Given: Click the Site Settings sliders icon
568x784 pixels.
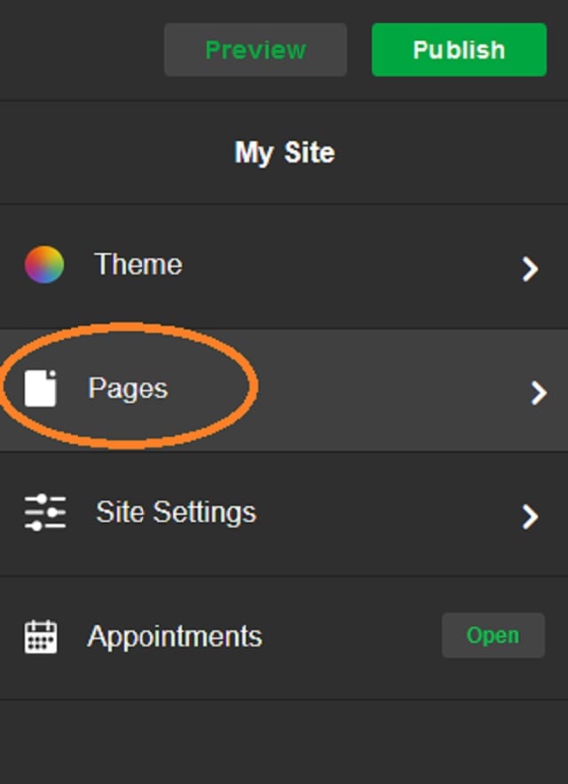Looking at the screenshot, I should (x=45, y=512).
